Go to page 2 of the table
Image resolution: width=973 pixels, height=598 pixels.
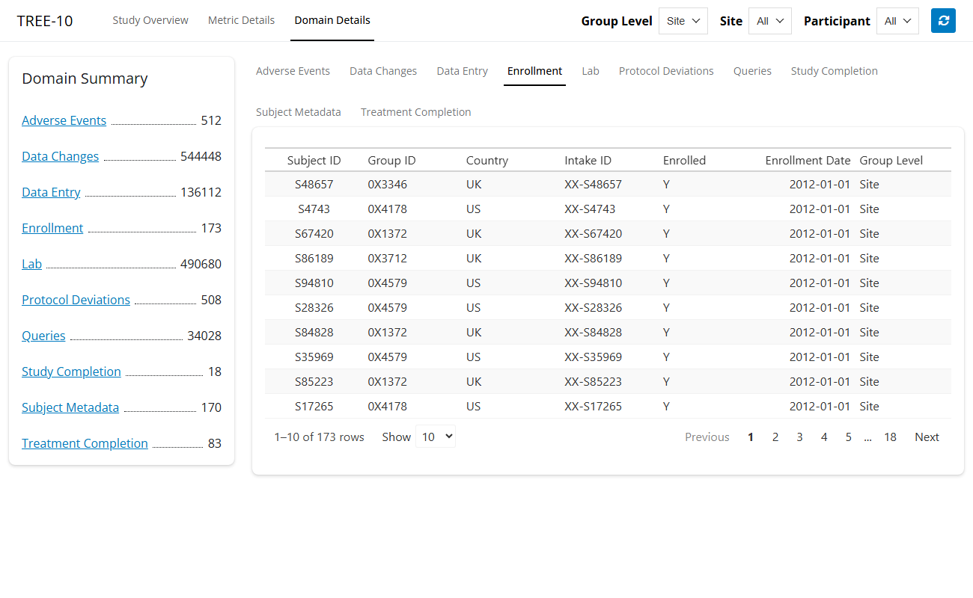[775, 437]
